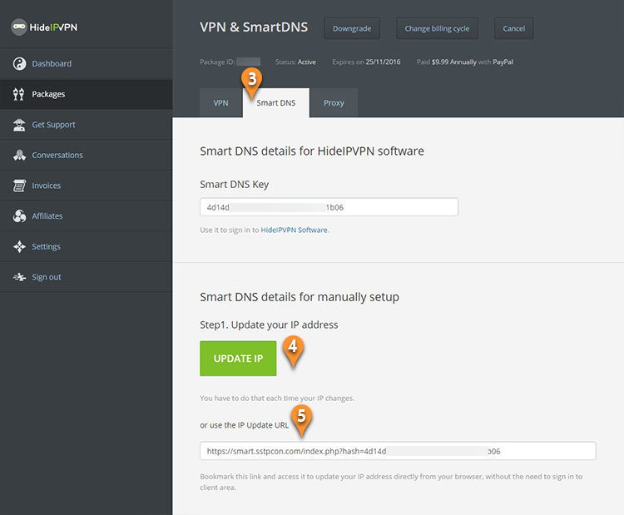This screenshot has width=624, height=515.
Task: Click the Cancel package button
Action: [514, 28]
